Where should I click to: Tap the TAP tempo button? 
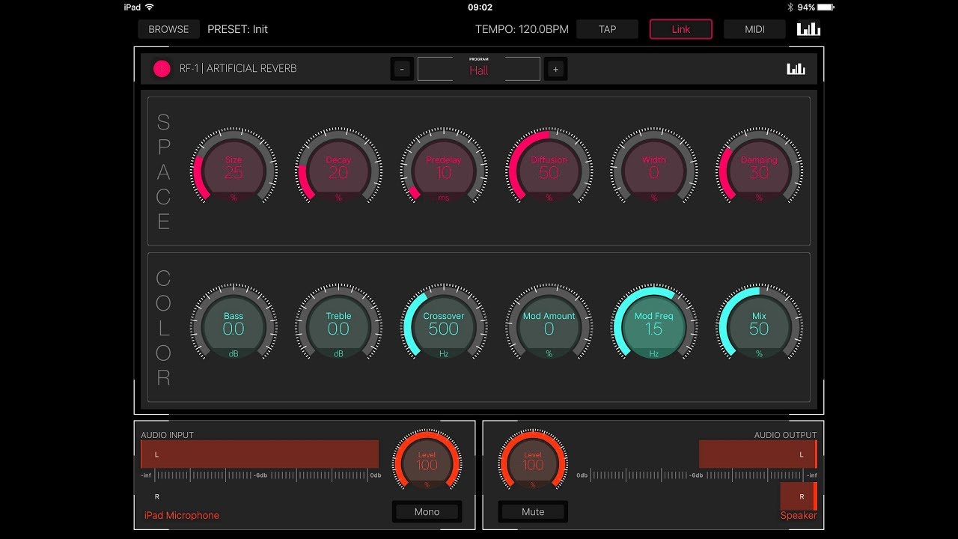[607, 29]
